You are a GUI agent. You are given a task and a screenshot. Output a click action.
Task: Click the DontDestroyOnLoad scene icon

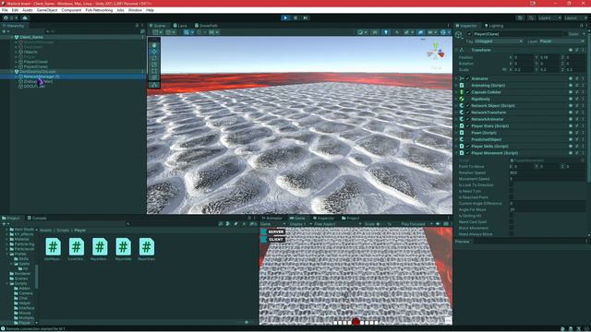17,72
